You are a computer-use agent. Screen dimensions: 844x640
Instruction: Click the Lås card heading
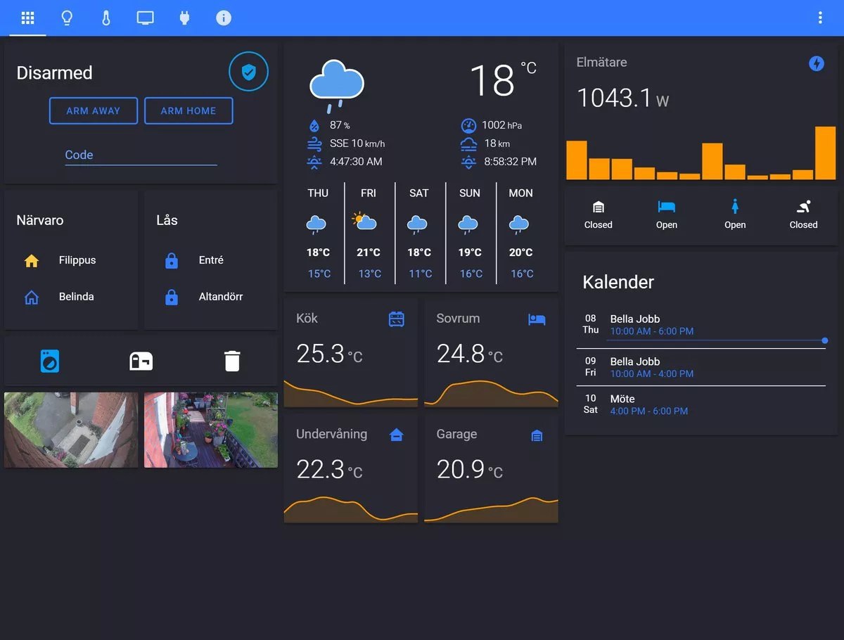167,220
